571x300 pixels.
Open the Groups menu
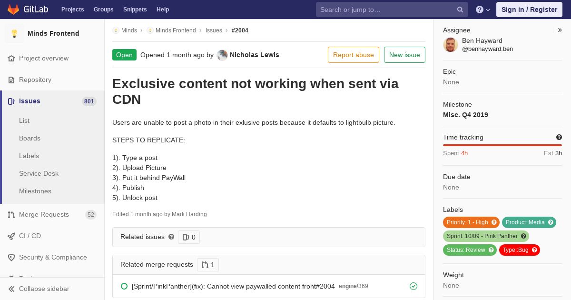[104, 10]
